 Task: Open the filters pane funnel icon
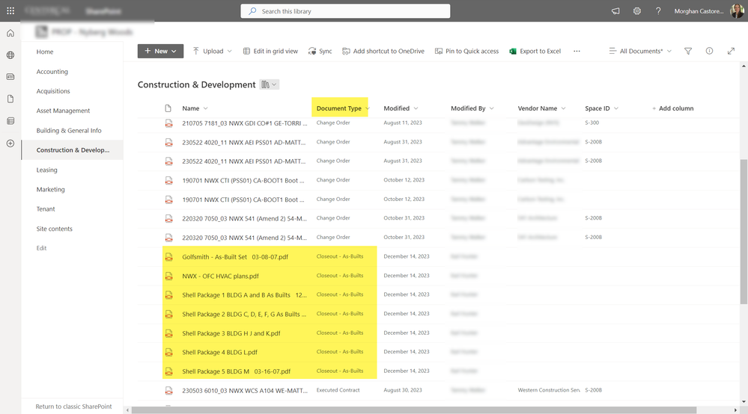point(688,51)
